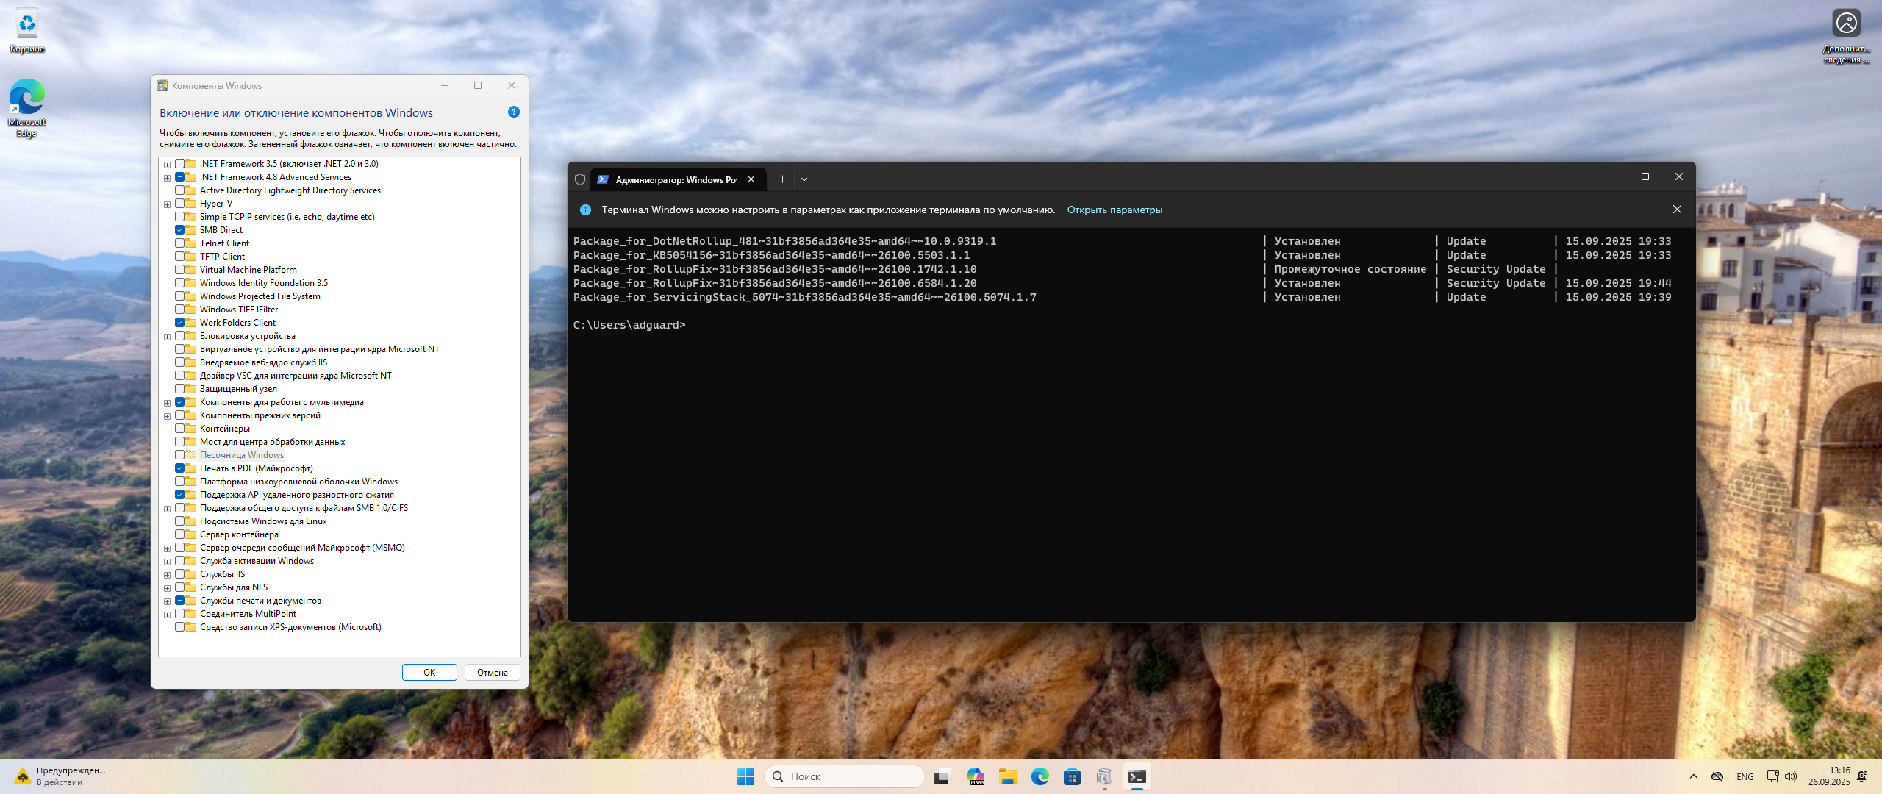Expand the Службы IIS tree node

point(167,575)
